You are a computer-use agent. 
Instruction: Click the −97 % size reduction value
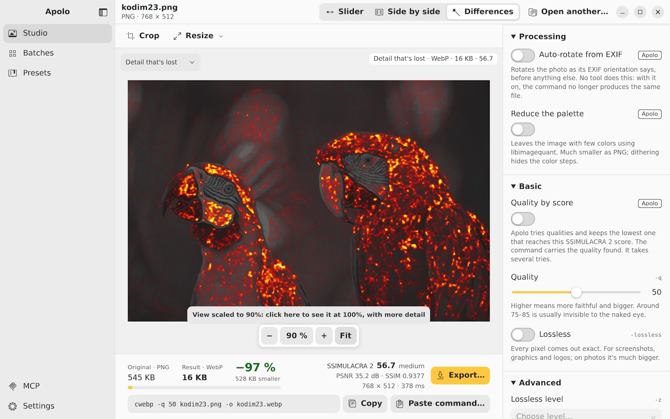click(255, 367)
